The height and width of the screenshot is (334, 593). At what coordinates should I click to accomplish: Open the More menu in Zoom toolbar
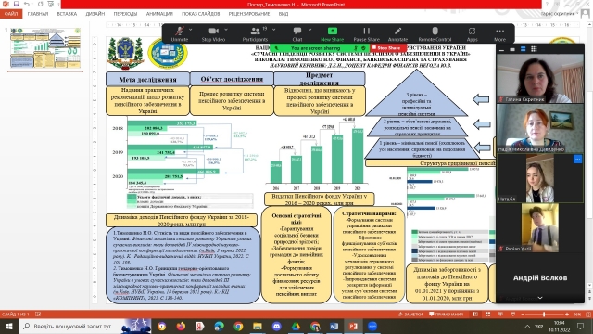point(499,34)
